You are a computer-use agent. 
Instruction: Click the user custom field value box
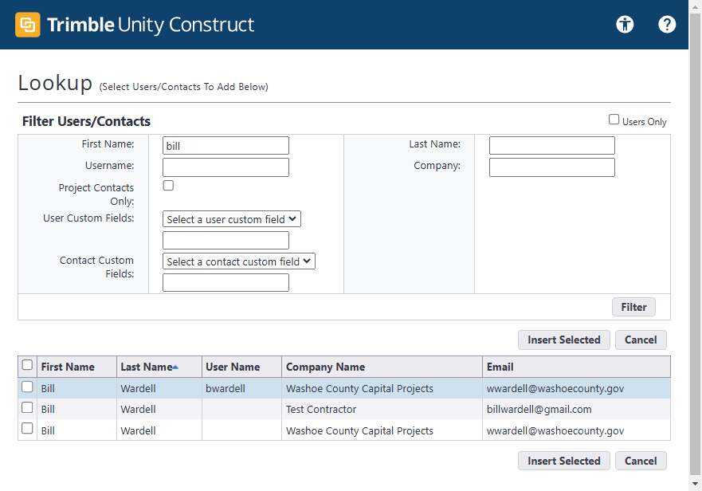coord(226,240)
